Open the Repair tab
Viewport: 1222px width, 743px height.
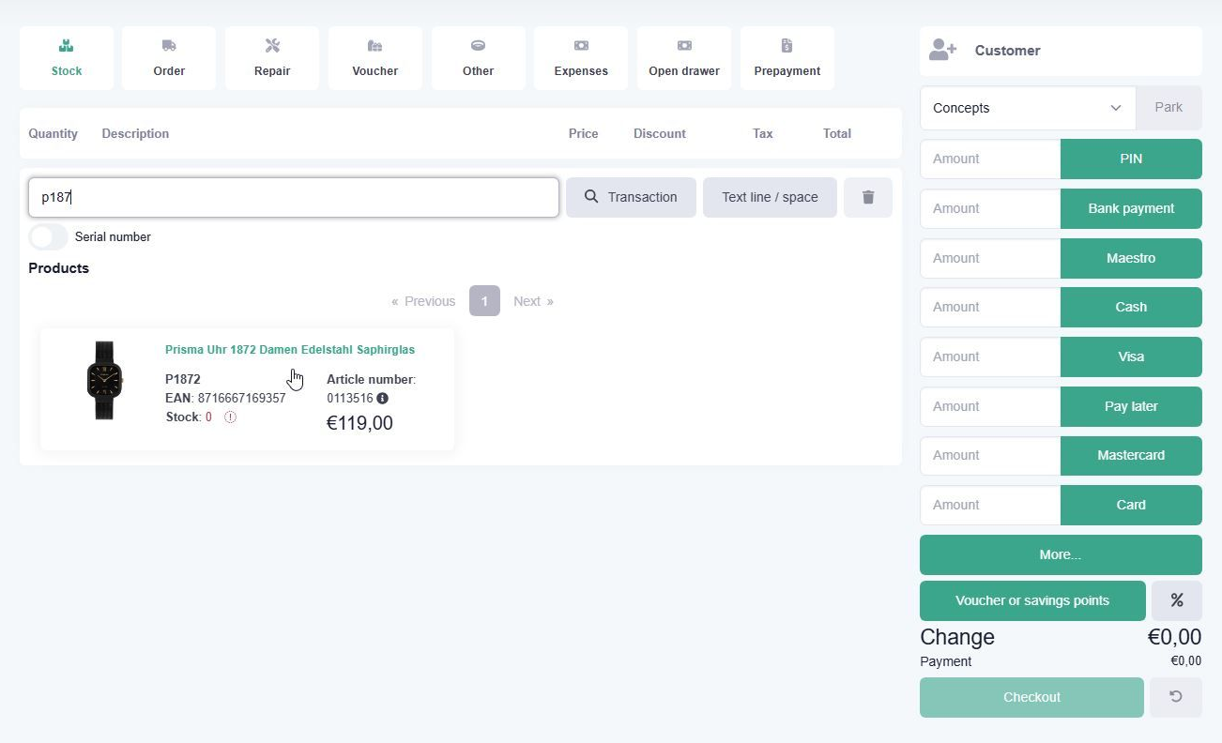point(272,58)
